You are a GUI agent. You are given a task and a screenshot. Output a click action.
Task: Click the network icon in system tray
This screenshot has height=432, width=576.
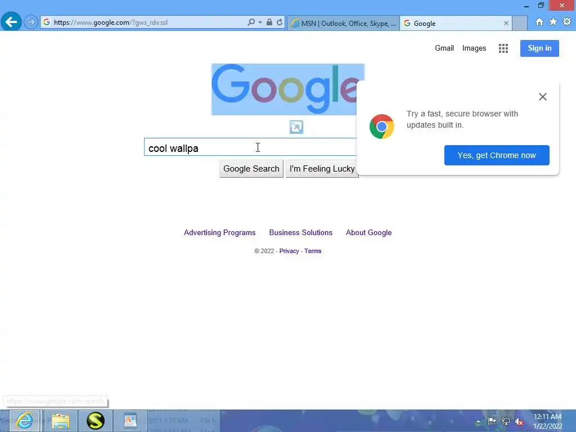click(506, 421)
